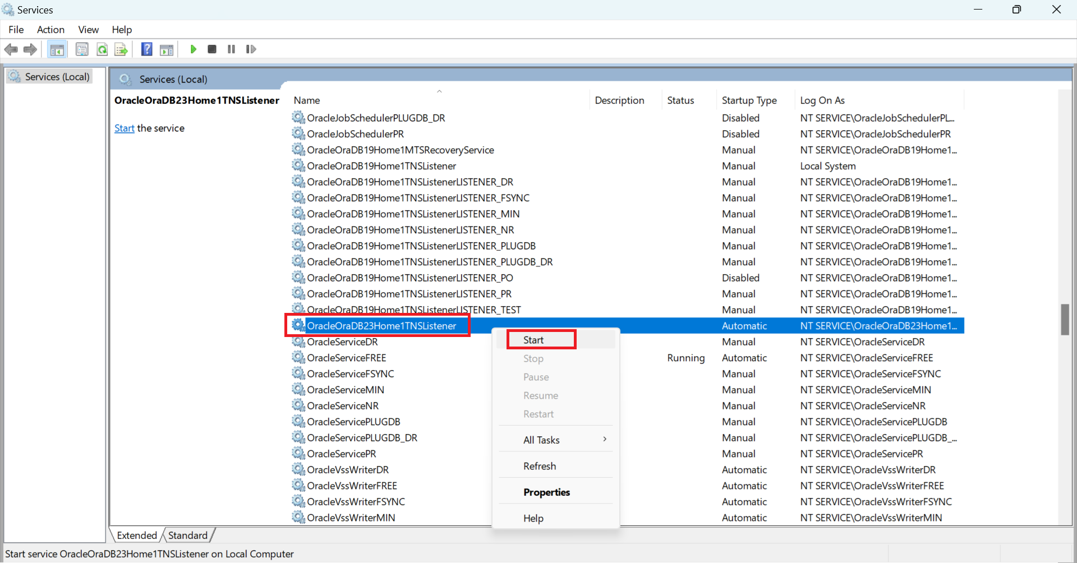Click the Refresh toolbar icon
Viewport: 1077px width, 563px height.
pos(102,49)
